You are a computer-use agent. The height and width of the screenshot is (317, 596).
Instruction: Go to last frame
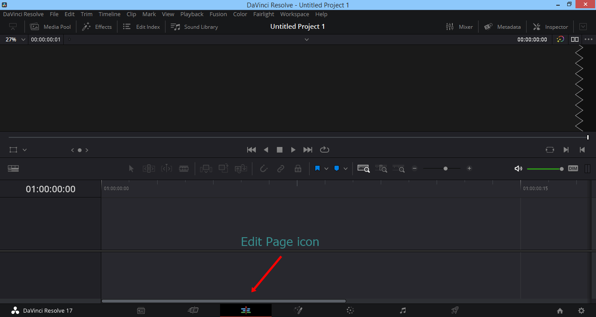coord(308,150)
